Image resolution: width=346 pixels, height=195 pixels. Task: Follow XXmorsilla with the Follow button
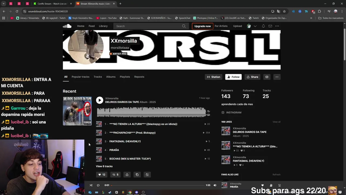233,77
